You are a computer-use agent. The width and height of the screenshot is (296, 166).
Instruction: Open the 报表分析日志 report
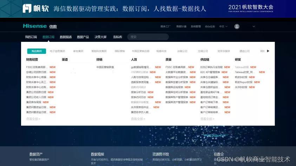click(138, 92)
